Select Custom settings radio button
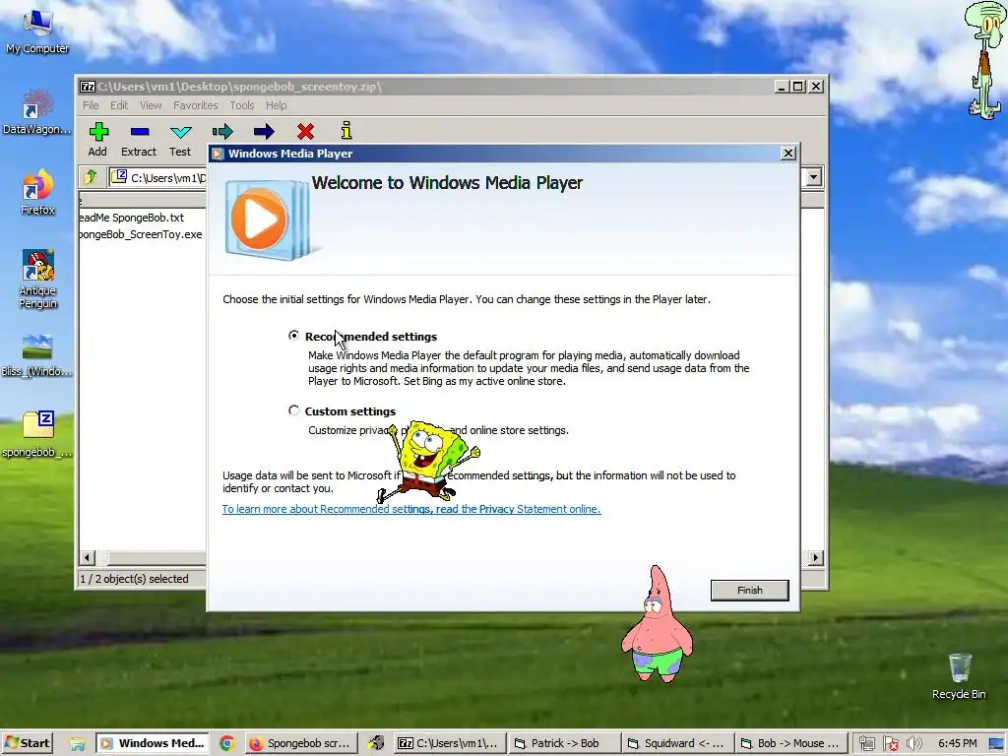 [293, 410]
